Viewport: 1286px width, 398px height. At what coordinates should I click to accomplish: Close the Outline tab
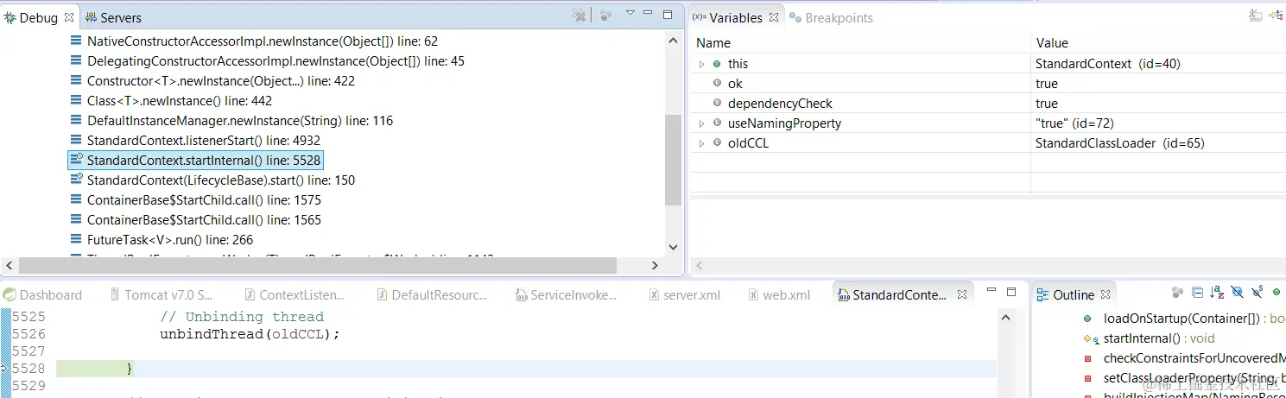click(x=1106, y=295)
